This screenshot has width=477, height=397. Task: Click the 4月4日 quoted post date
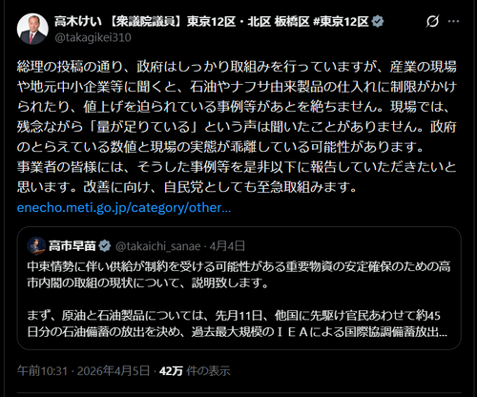(x=227, y=246)
